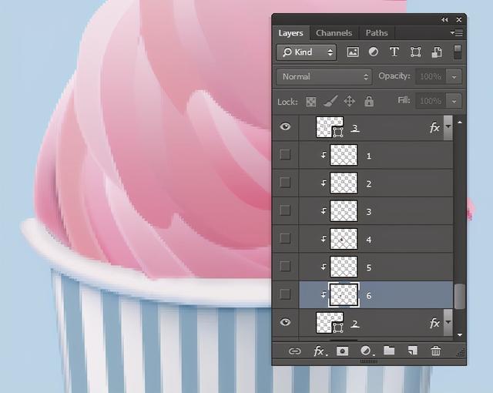Open the Opacity slider dropdown arrow
This screenshot has height=393, width=493.
coord(454,77)
